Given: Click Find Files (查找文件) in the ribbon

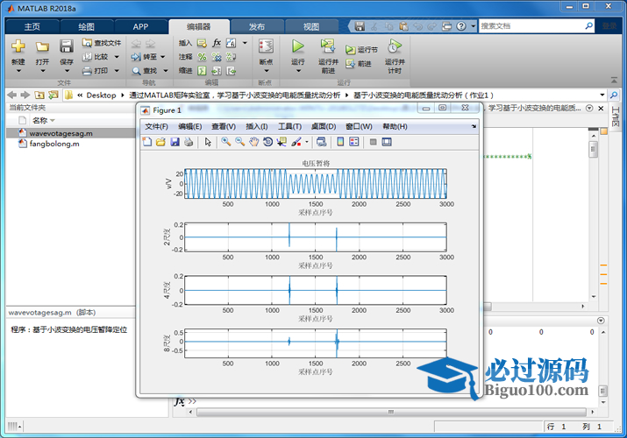Looking at the screenshot, I should click(102, 43).
